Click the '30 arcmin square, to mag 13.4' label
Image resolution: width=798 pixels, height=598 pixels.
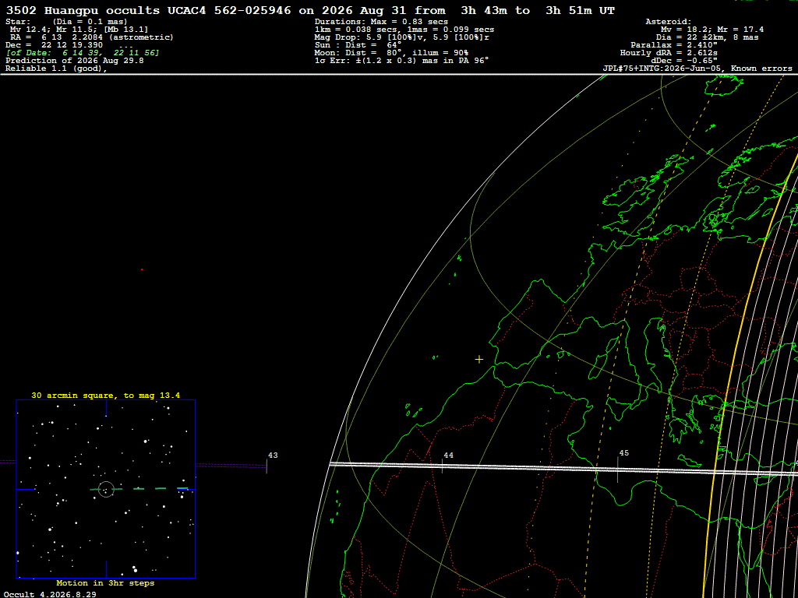point(106,395)
